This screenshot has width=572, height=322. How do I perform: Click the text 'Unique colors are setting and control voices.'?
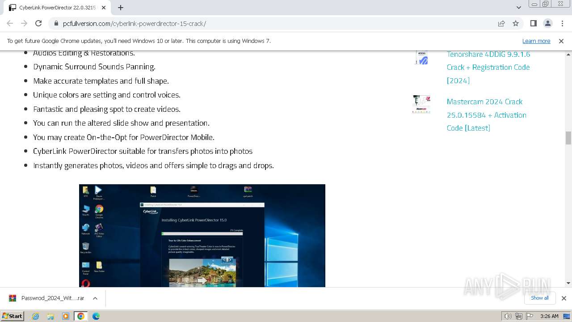(x=107, y=95)
